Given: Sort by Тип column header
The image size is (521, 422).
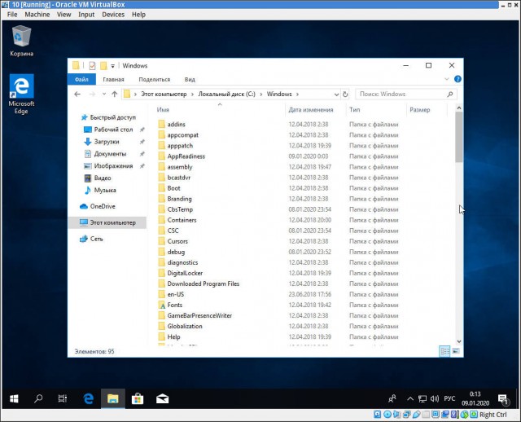Looking at the screenshot, I should tap(355, 109).
